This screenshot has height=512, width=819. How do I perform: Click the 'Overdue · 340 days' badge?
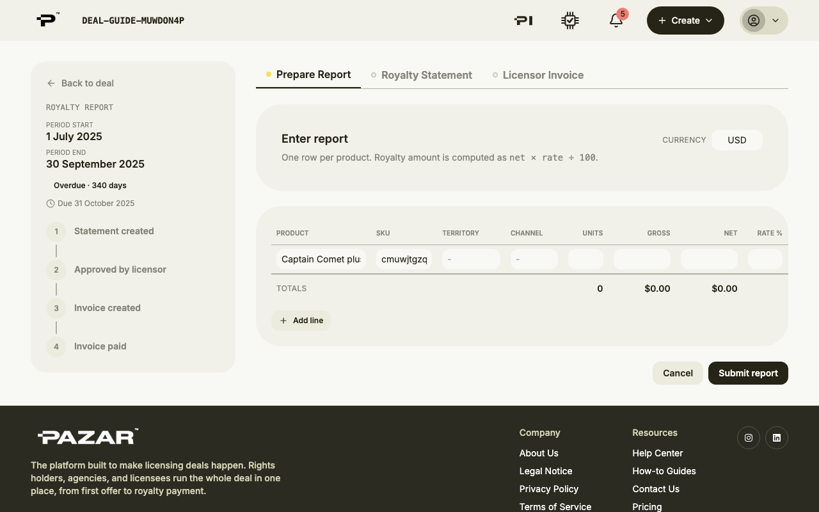[x=90, y=186]
